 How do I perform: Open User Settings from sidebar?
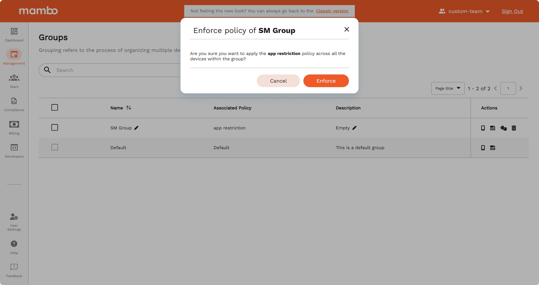tap(14, 217)
